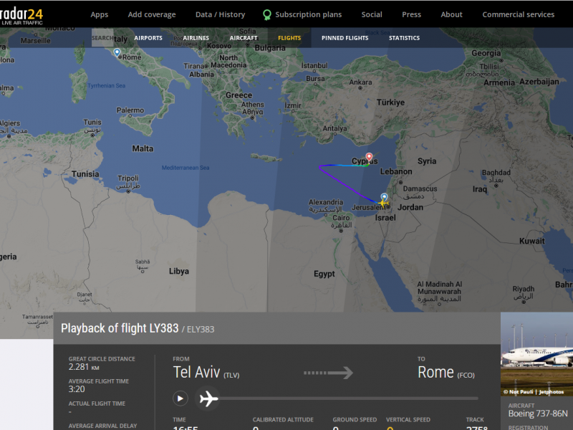This screenshot has width=573, height=430.
Task: Switch to the Aircraft tab
Action: 244,38
